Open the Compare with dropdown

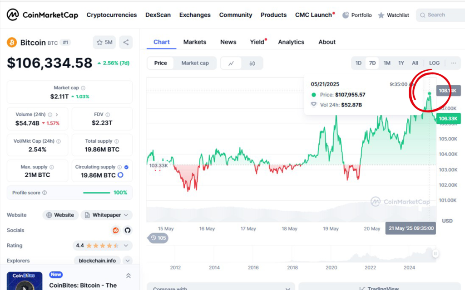[x=221, y=288]
